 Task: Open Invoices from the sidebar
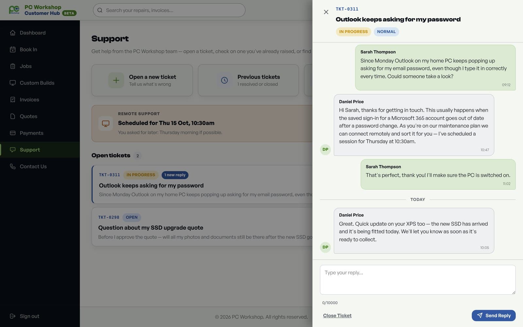tap(40, 99)
